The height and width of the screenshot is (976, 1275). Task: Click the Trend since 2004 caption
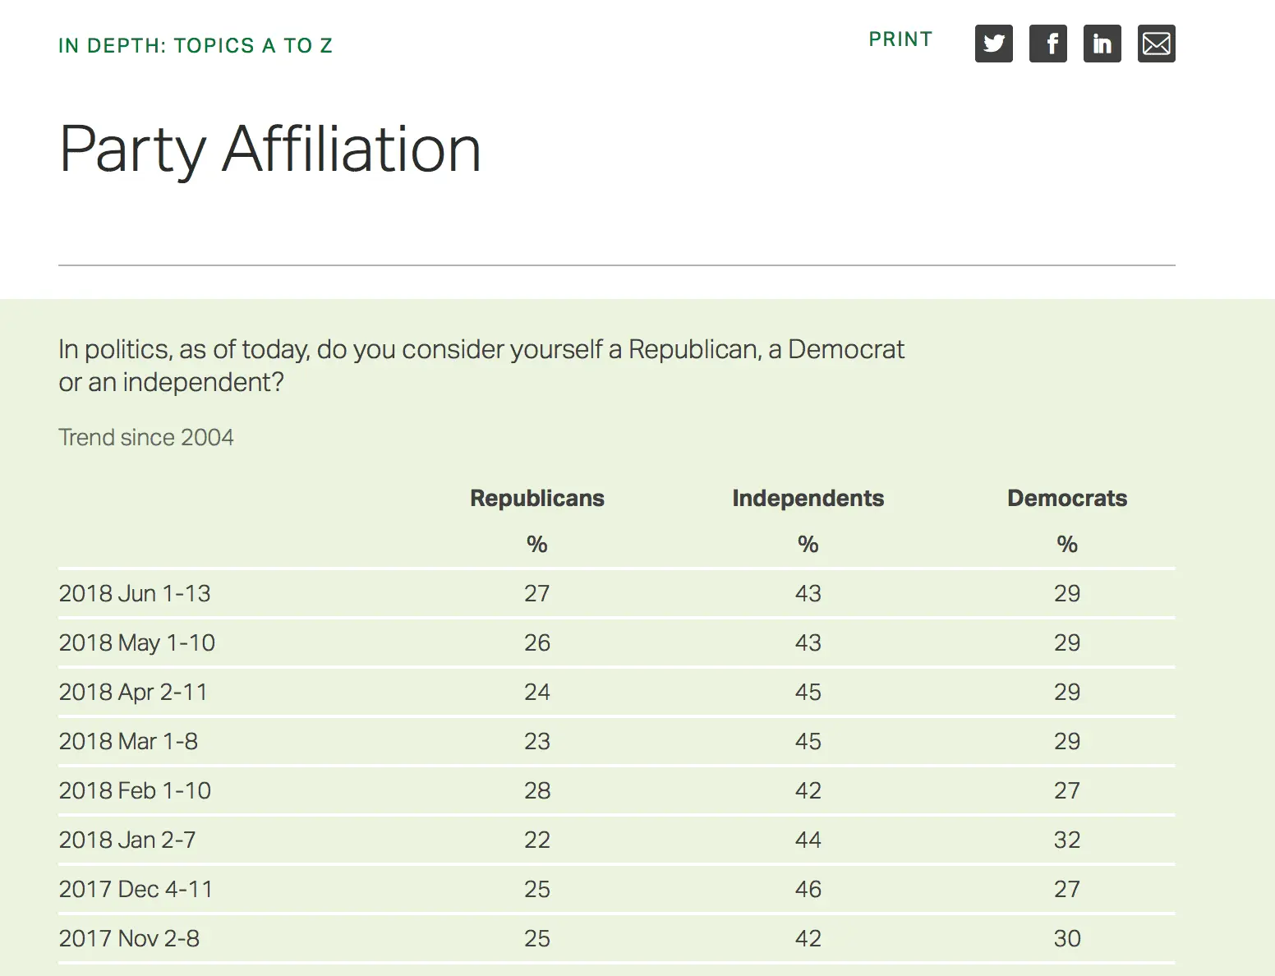(146, 437)
